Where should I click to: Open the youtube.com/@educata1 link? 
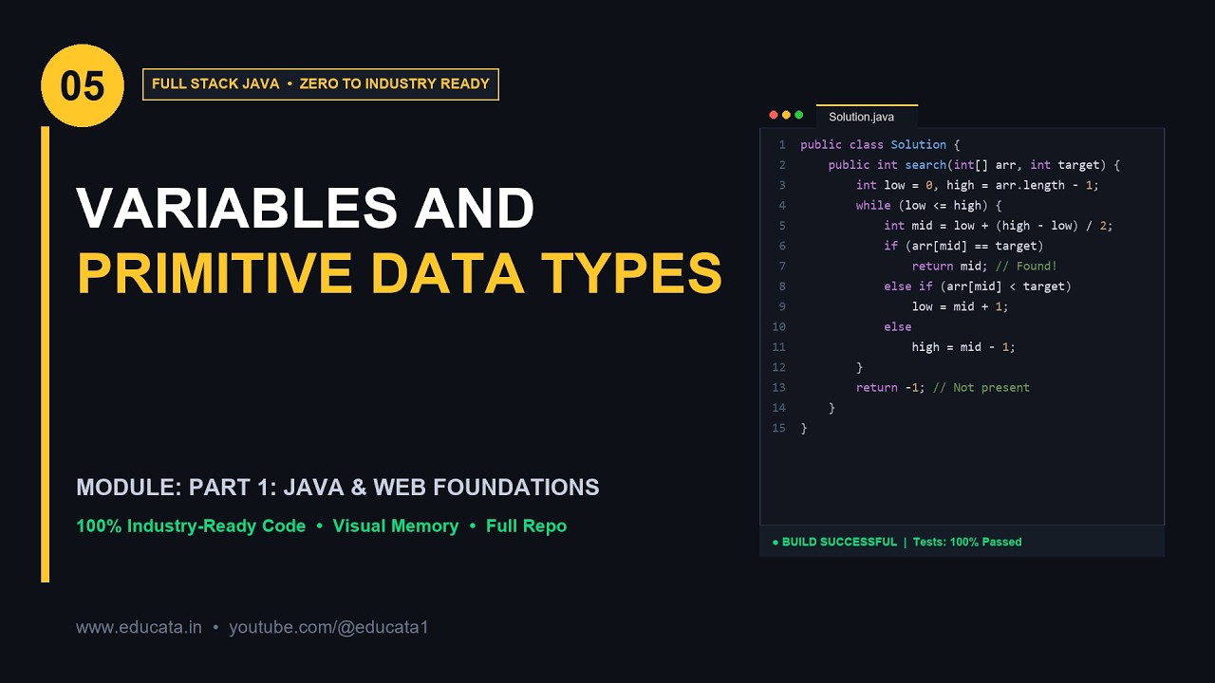click(329, 627)
